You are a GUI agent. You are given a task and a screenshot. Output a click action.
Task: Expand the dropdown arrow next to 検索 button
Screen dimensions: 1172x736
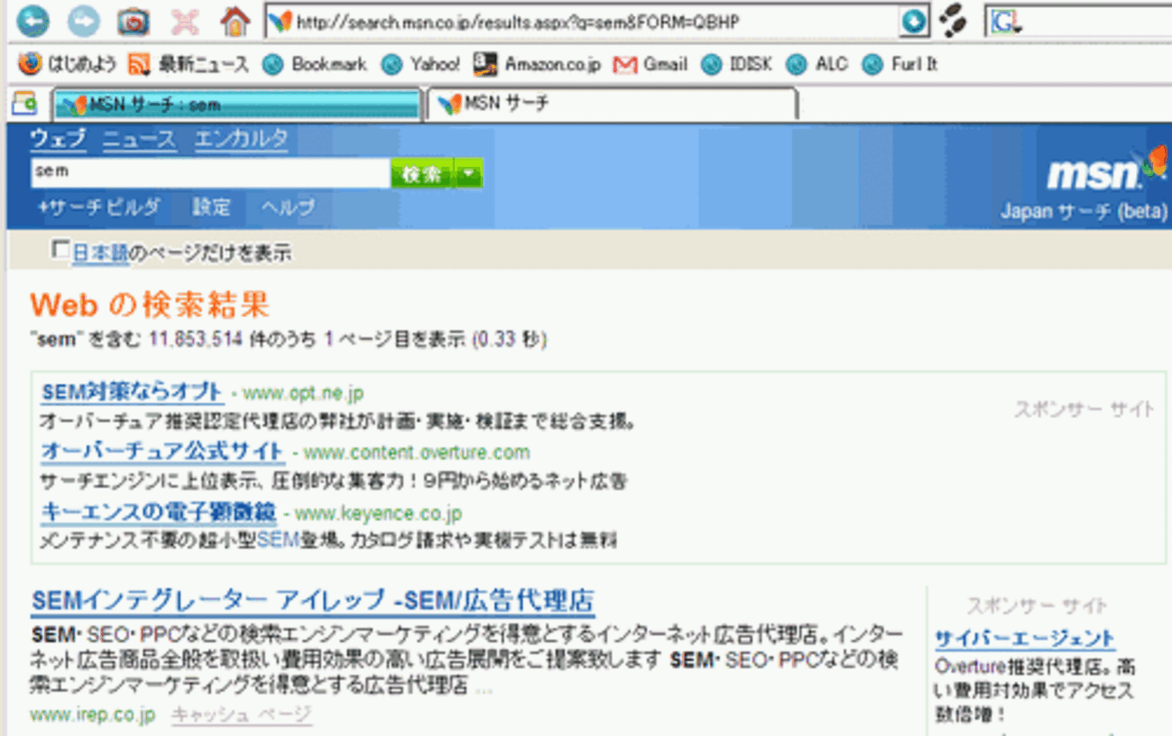468,174
